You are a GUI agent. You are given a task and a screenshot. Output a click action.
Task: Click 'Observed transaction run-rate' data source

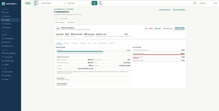coord(86,69)
